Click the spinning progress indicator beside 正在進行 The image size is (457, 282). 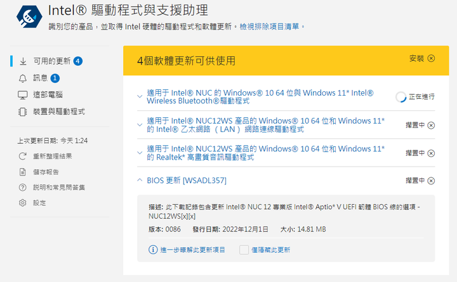401,97
